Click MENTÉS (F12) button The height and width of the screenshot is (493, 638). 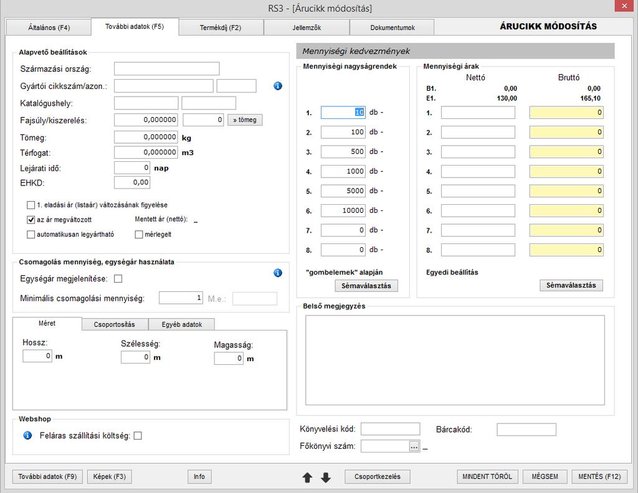599,476
